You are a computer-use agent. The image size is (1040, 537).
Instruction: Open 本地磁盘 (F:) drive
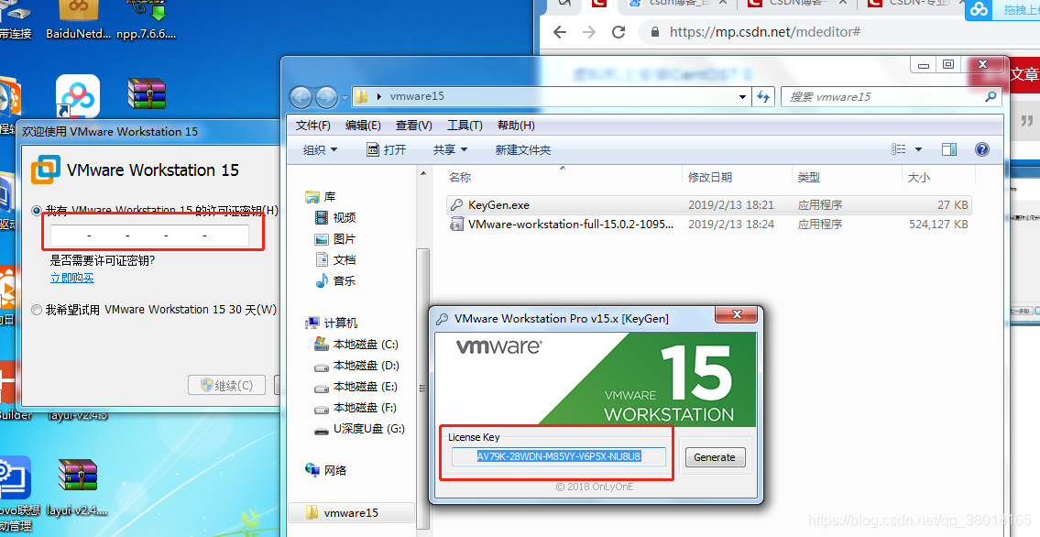click(356, 408)
